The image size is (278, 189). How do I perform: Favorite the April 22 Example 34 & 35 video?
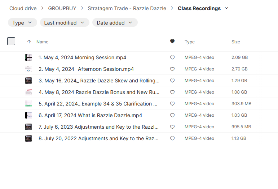[172, 104]
